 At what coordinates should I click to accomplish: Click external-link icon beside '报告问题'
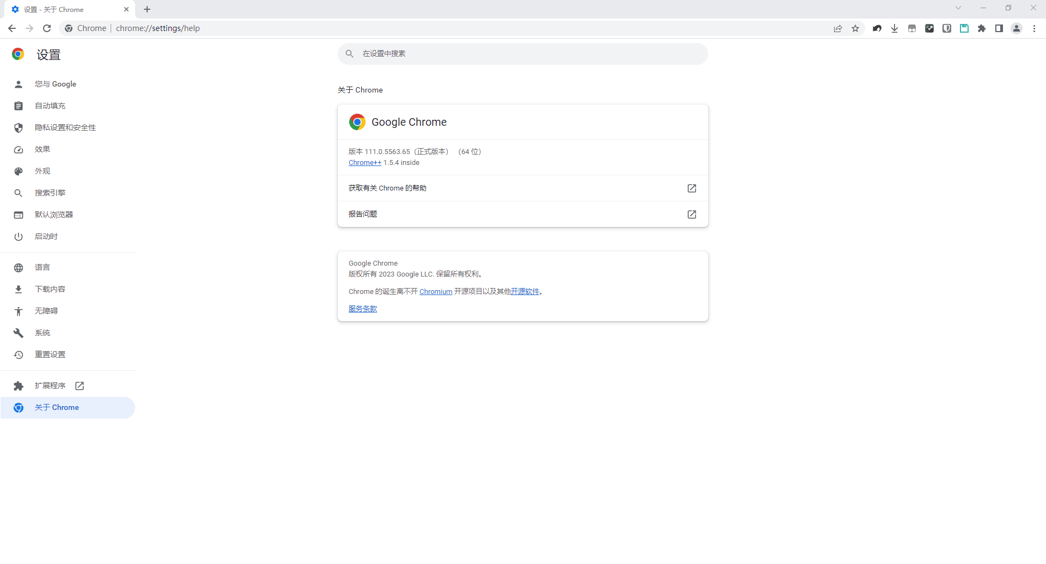(x=692, y=214)
